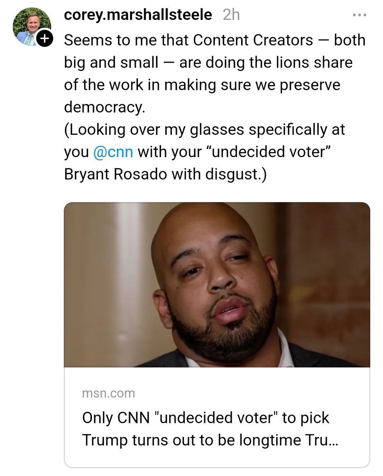Image resolution: width=383 pixels, height=476 pixels.
Task: Click the msn.com source label
Action: [x=108, y=393]
